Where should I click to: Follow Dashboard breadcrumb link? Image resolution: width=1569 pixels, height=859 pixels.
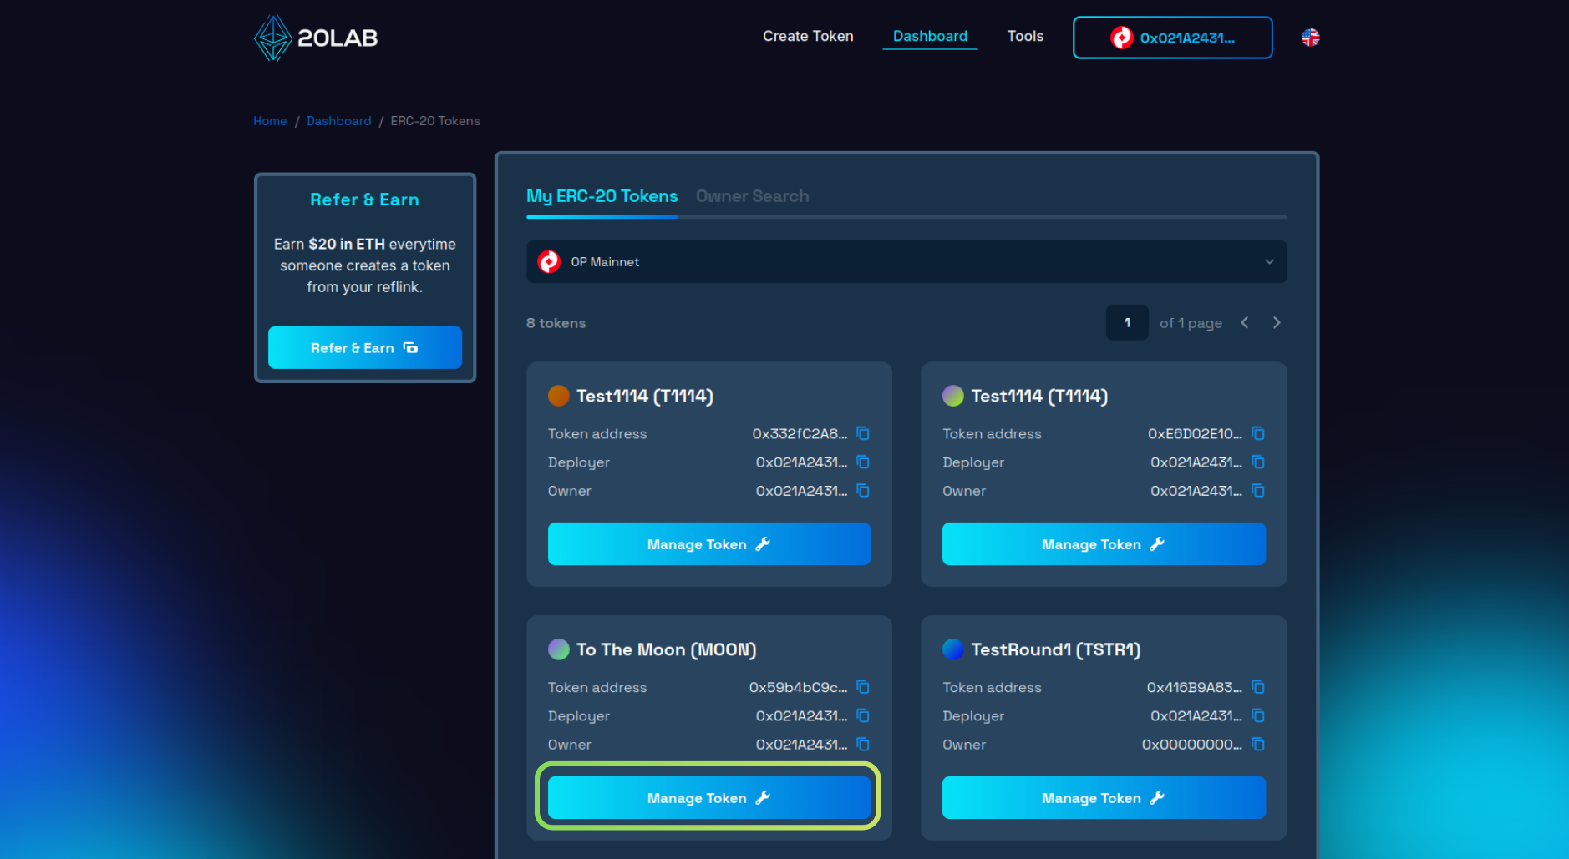(338, 121)
